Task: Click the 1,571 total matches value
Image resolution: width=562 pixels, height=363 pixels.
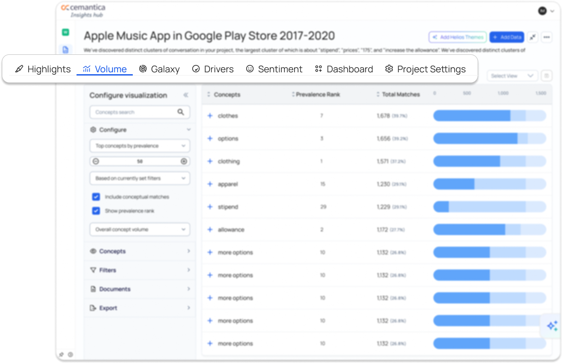Action: point(383,161)
